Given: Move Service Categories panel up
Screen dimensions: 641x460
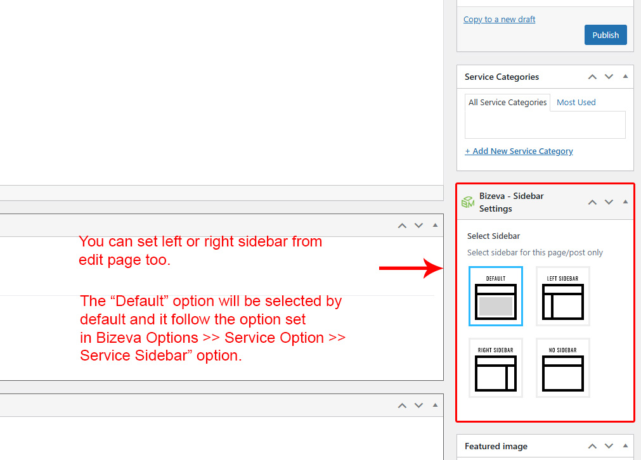Looking at the screenshot, I should click(x=592, y=77).
